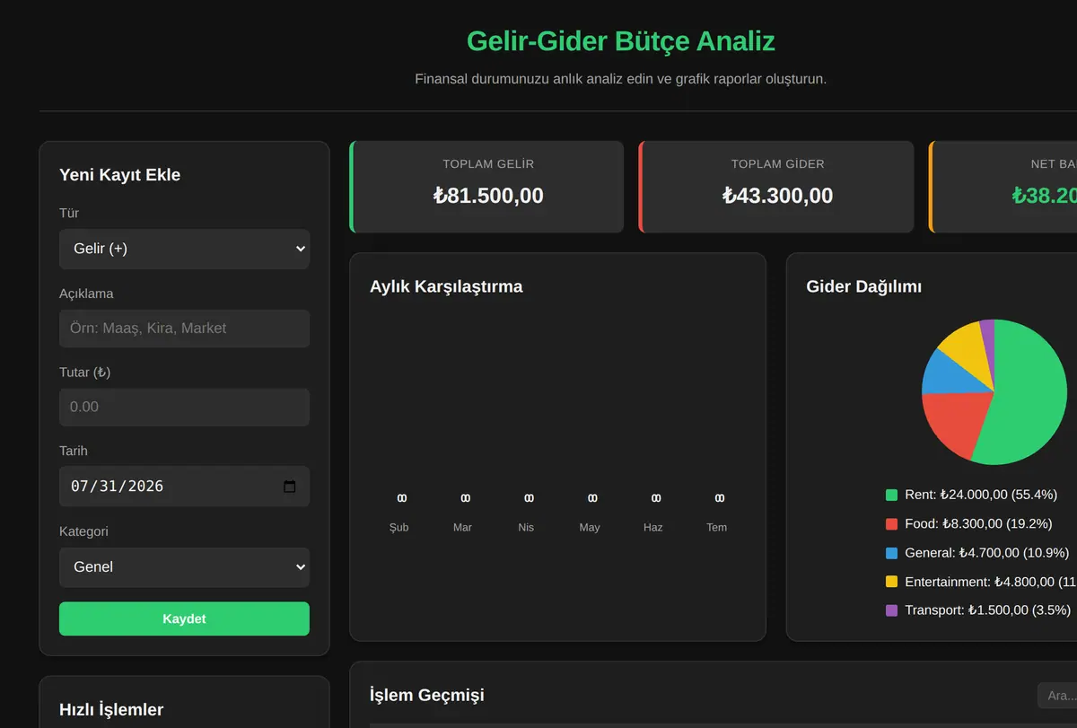Open the calendar picker icon in Tarih field
Image resolution: width=1077 pixels, height=728 pixels.
289,487
